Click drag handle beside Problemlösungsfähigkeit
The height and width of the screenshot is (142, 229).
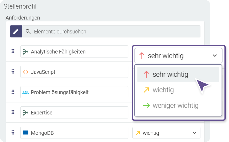click(13, 92)
